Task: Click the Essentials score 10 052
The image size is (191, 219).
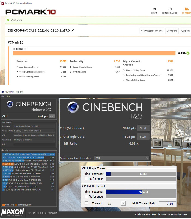Action: [x=63, y=61]
